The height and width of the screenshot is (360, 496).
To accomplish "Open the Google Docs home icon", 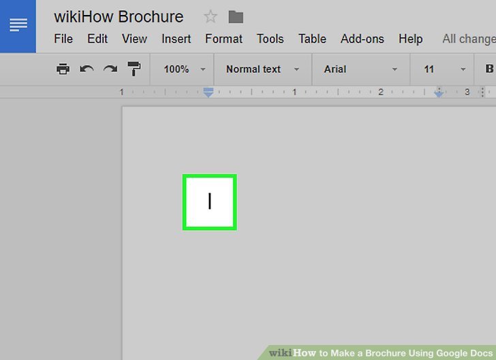I will (x=18, y=25).
